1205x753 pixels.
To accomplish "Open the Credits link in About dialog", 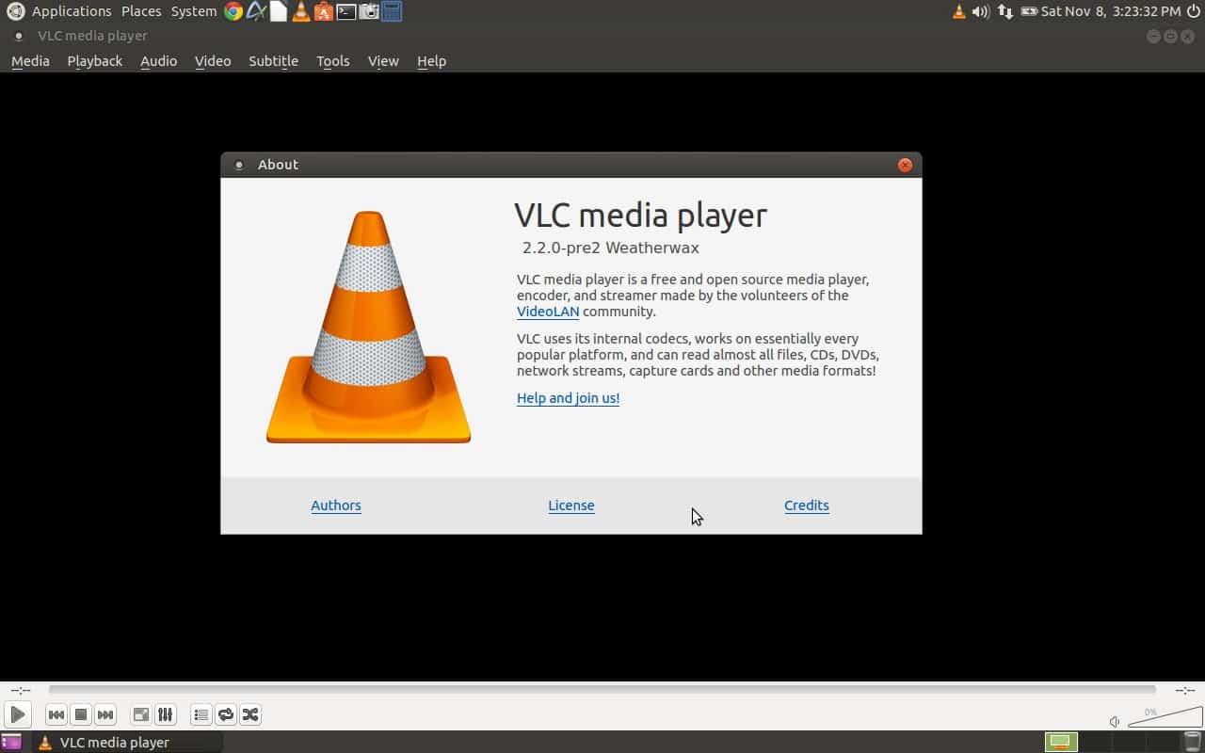I will tap(807, 505).
